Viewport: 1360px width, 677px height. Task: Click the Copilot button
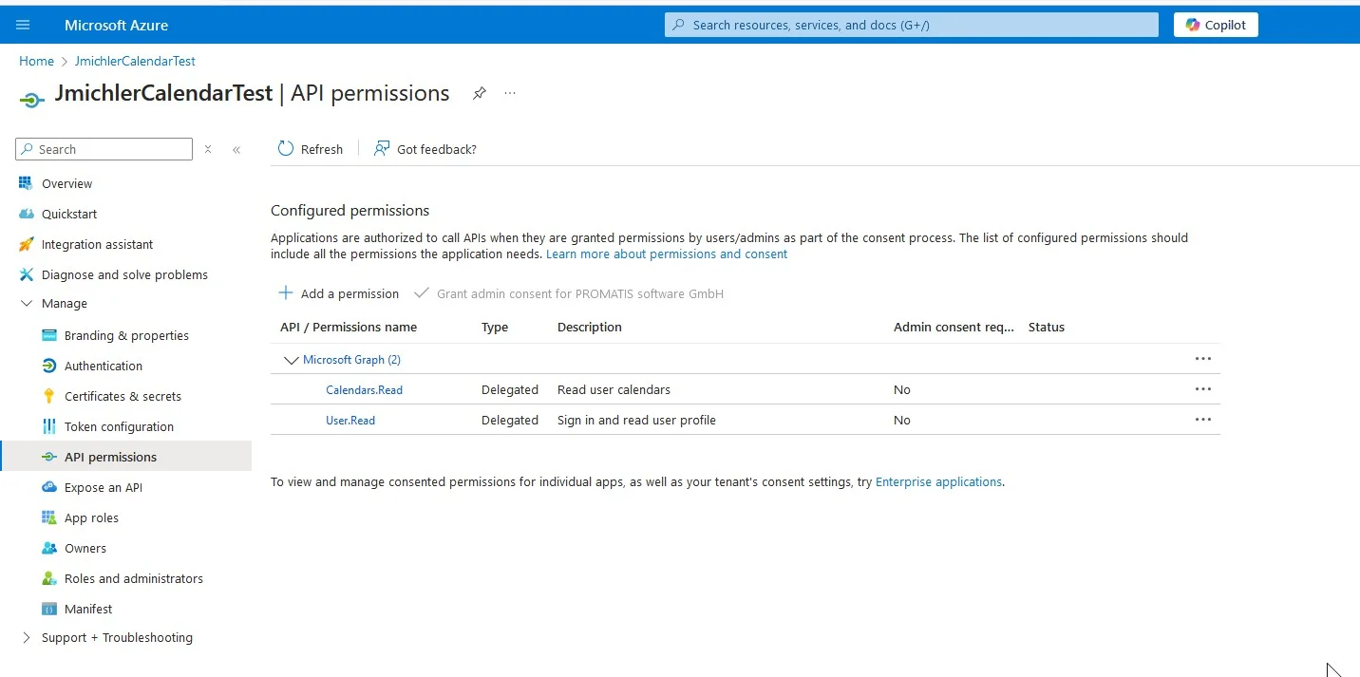[x=1216, y=25]
